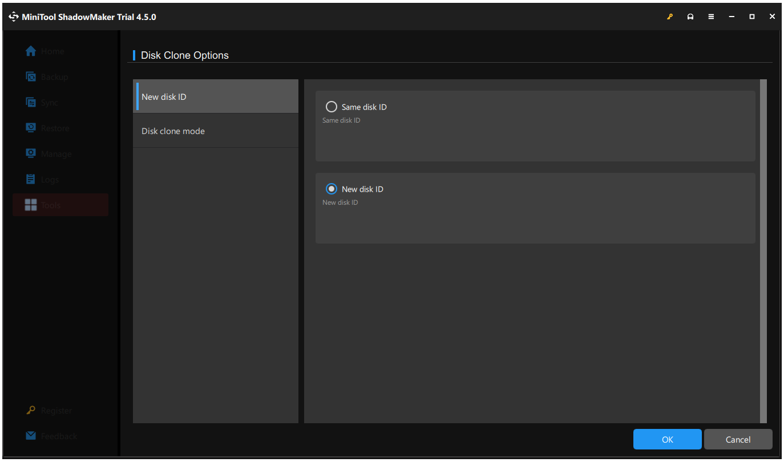This screenshot has width=784, height=462.
Task: Click the small 'New disk ID' description text
Action: (x=340, y=202)
